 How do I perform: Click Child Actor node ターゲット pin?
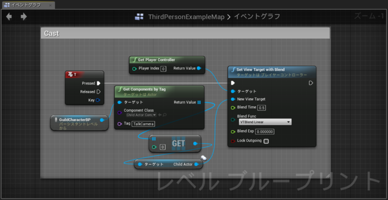(140, 164)
